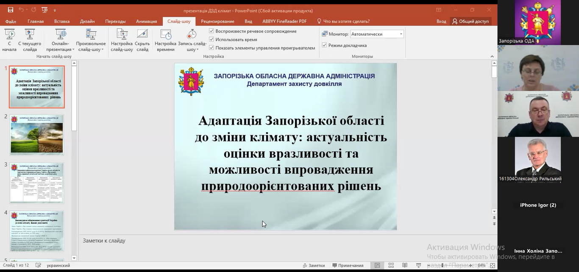
Task: Switch to Normal view icon in status bar
Action: point(377,265)
